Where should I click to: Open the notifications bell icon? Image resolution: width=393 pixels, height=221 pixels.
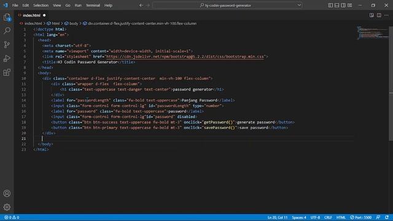(x=387, y=217)
